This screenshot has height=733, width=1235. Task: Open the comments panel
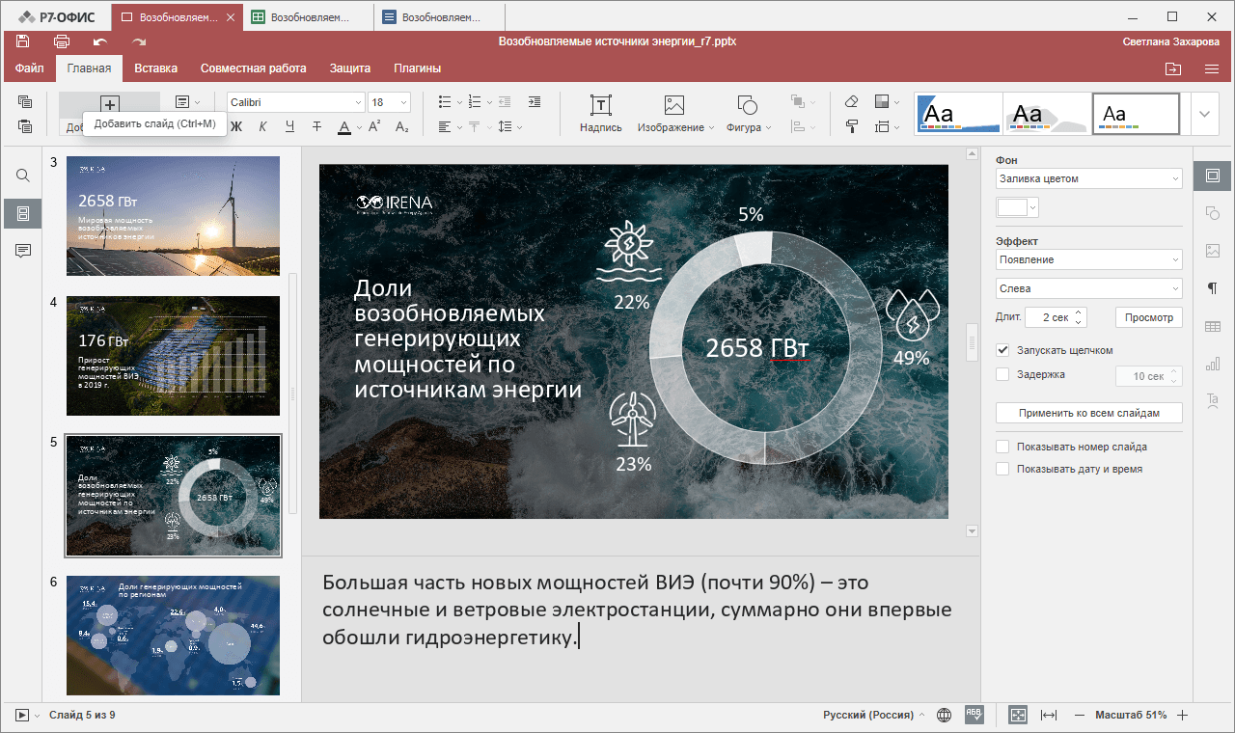pyautogui.click(x=21, y=250)
